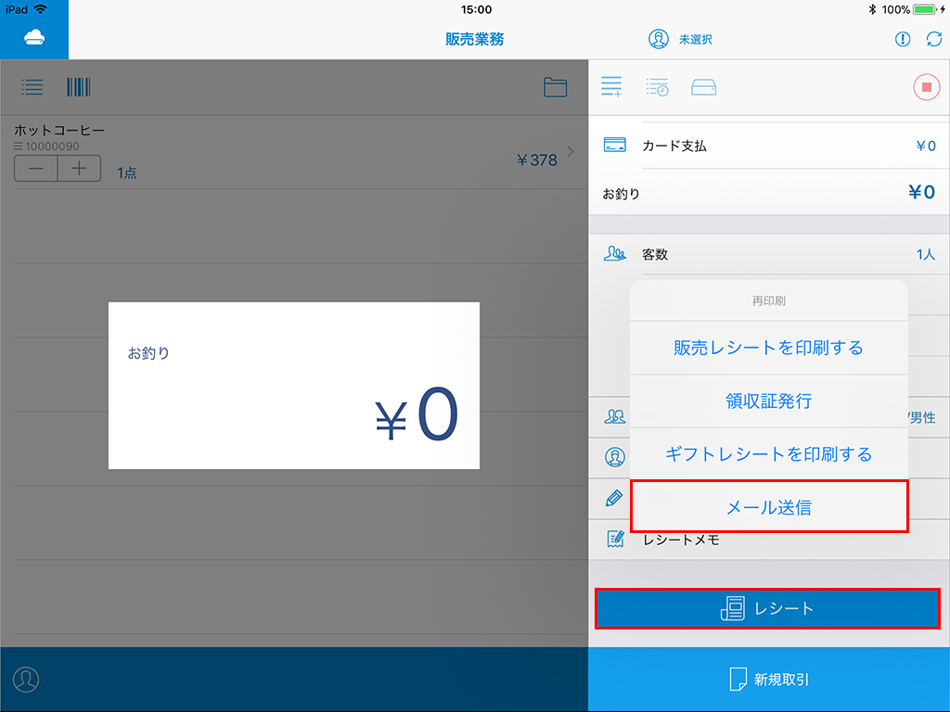Screen dimensions: 950x712
Task: Choose ギフトレシートを印刷する
Action: 769,454
